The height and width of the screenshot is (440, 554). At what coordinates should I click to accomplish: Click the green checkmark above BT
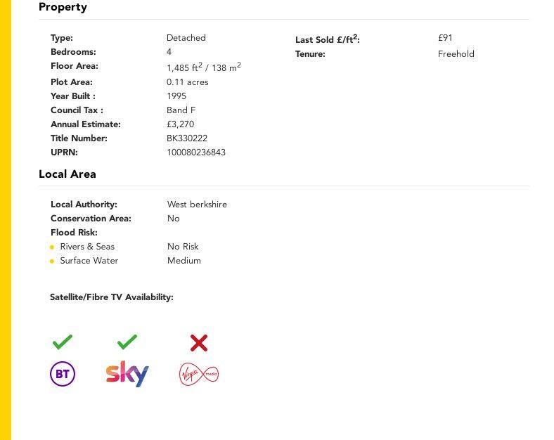tap(63, 342)
